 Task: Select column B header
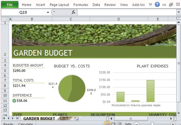[32, 19]
